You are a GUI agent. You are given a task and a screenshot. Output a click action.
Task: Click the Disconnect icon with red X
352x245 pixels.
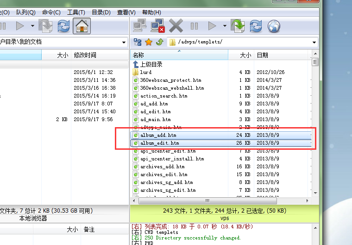point(158,26)
